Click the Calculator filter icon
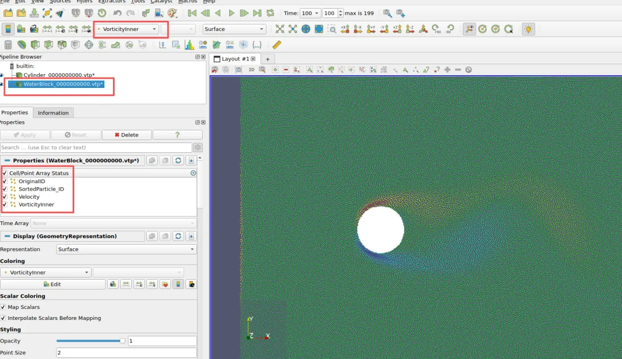 8,45
